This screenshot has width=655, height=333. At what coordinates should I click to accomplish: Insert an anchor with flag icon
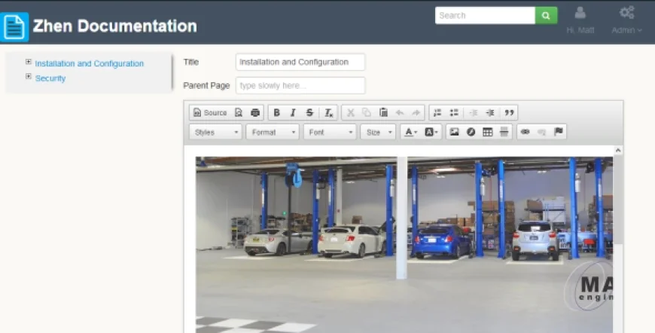point(558,132)
